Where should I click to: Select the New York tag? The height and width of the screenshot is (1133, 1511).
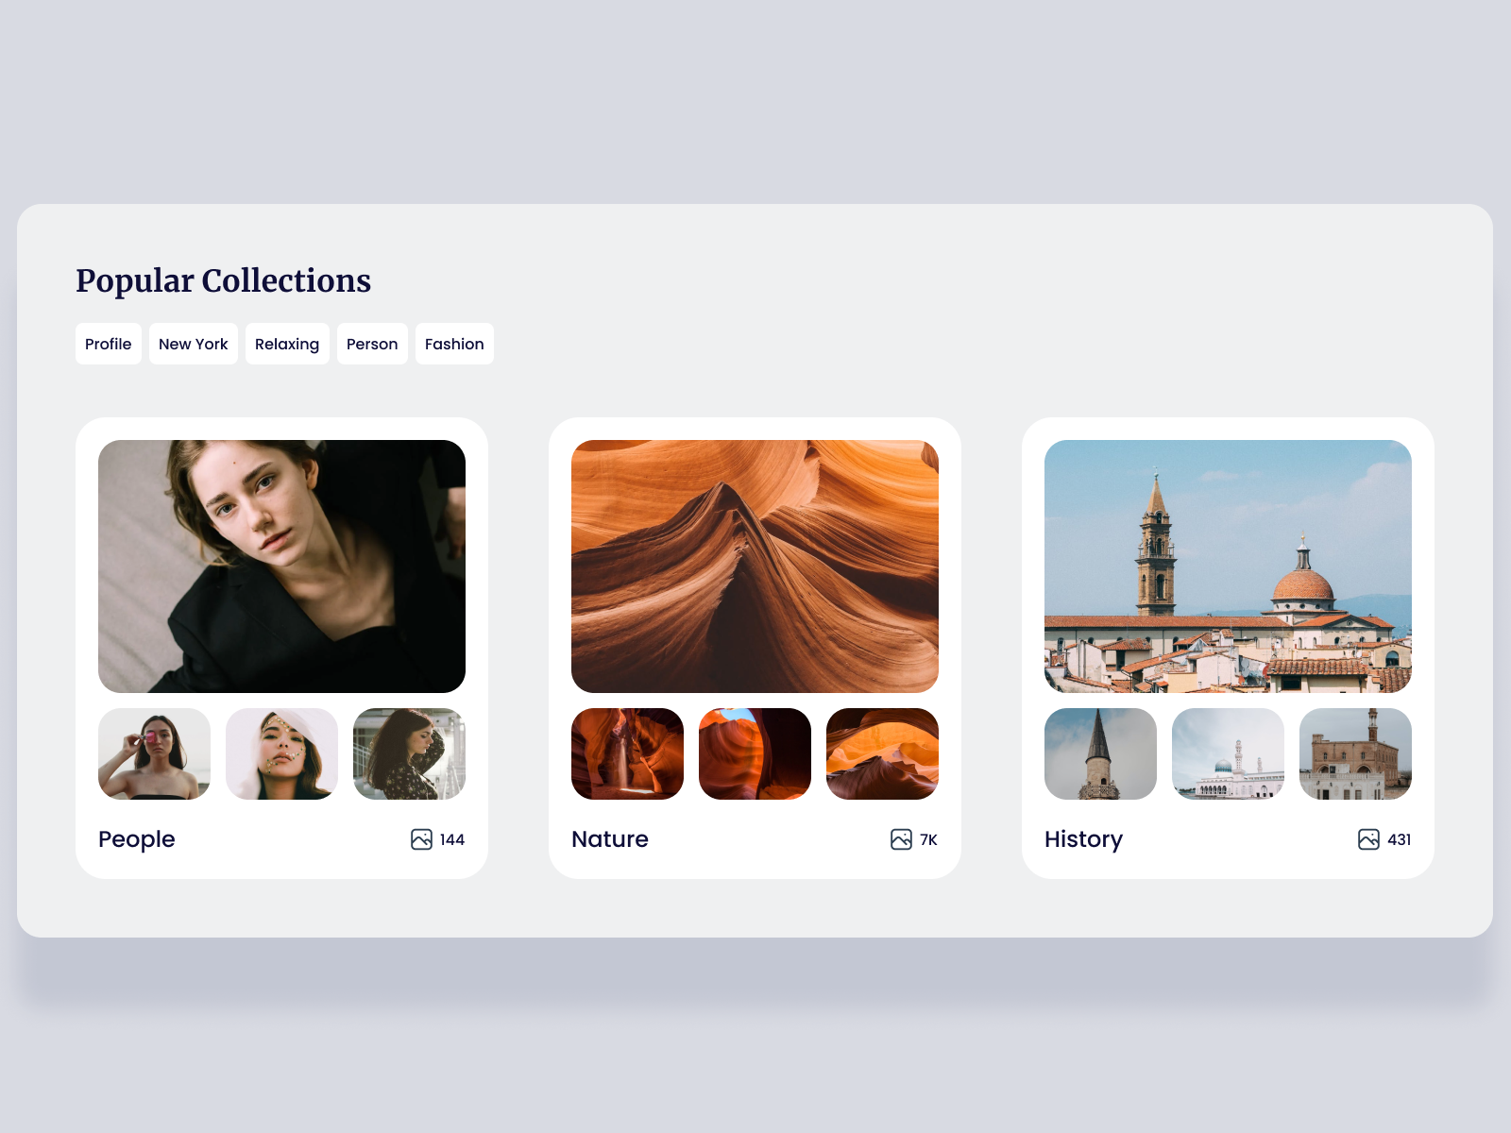click(x=194, y=344)
